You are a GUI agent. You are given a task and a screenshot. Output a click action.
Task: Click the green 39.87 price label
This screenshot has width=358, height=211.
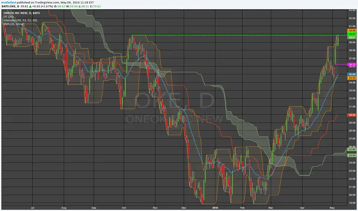coord(351,34)
